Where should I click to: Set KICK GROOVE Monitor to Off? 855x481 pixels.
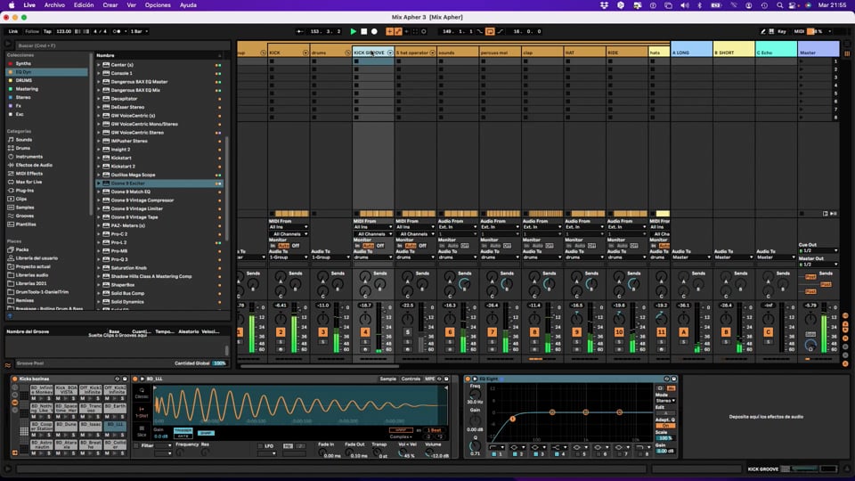click(x=380, y=246)
